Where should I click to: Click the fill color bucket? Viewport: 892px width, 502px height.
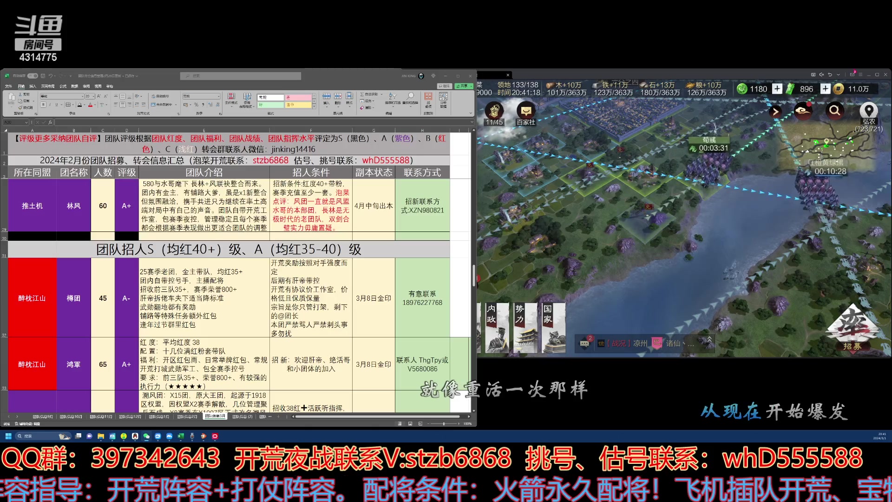[x=80, y=105]
